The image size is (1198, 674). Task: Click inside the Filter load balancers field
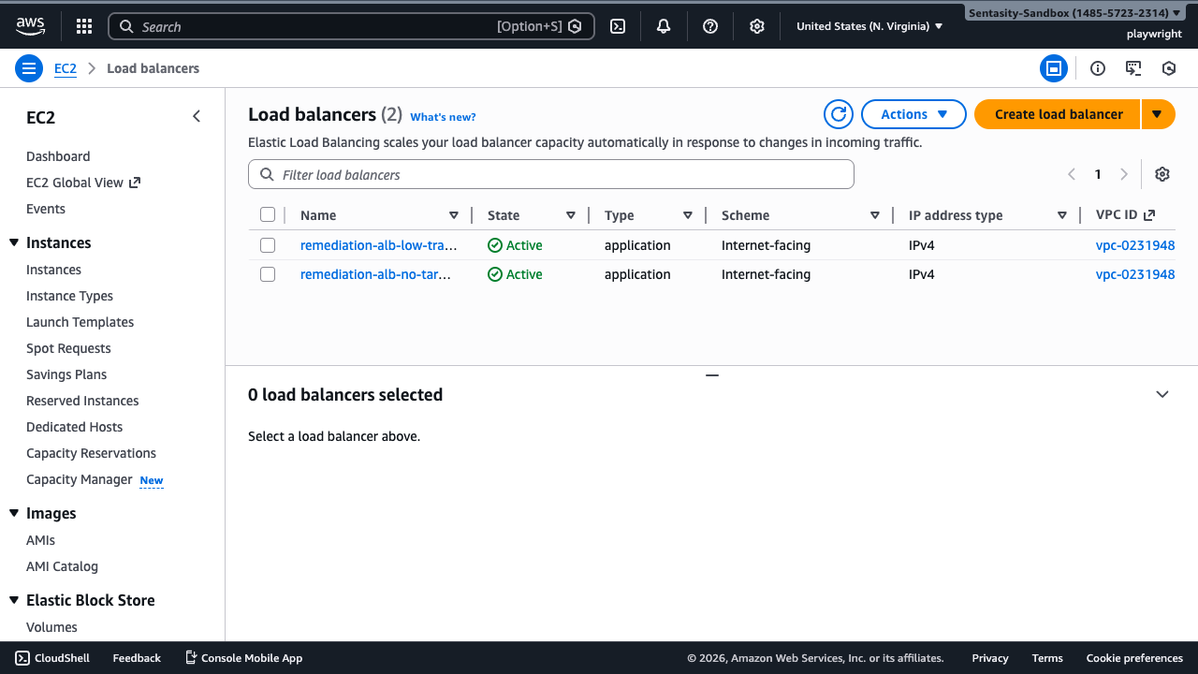click(x=550, y=174)
